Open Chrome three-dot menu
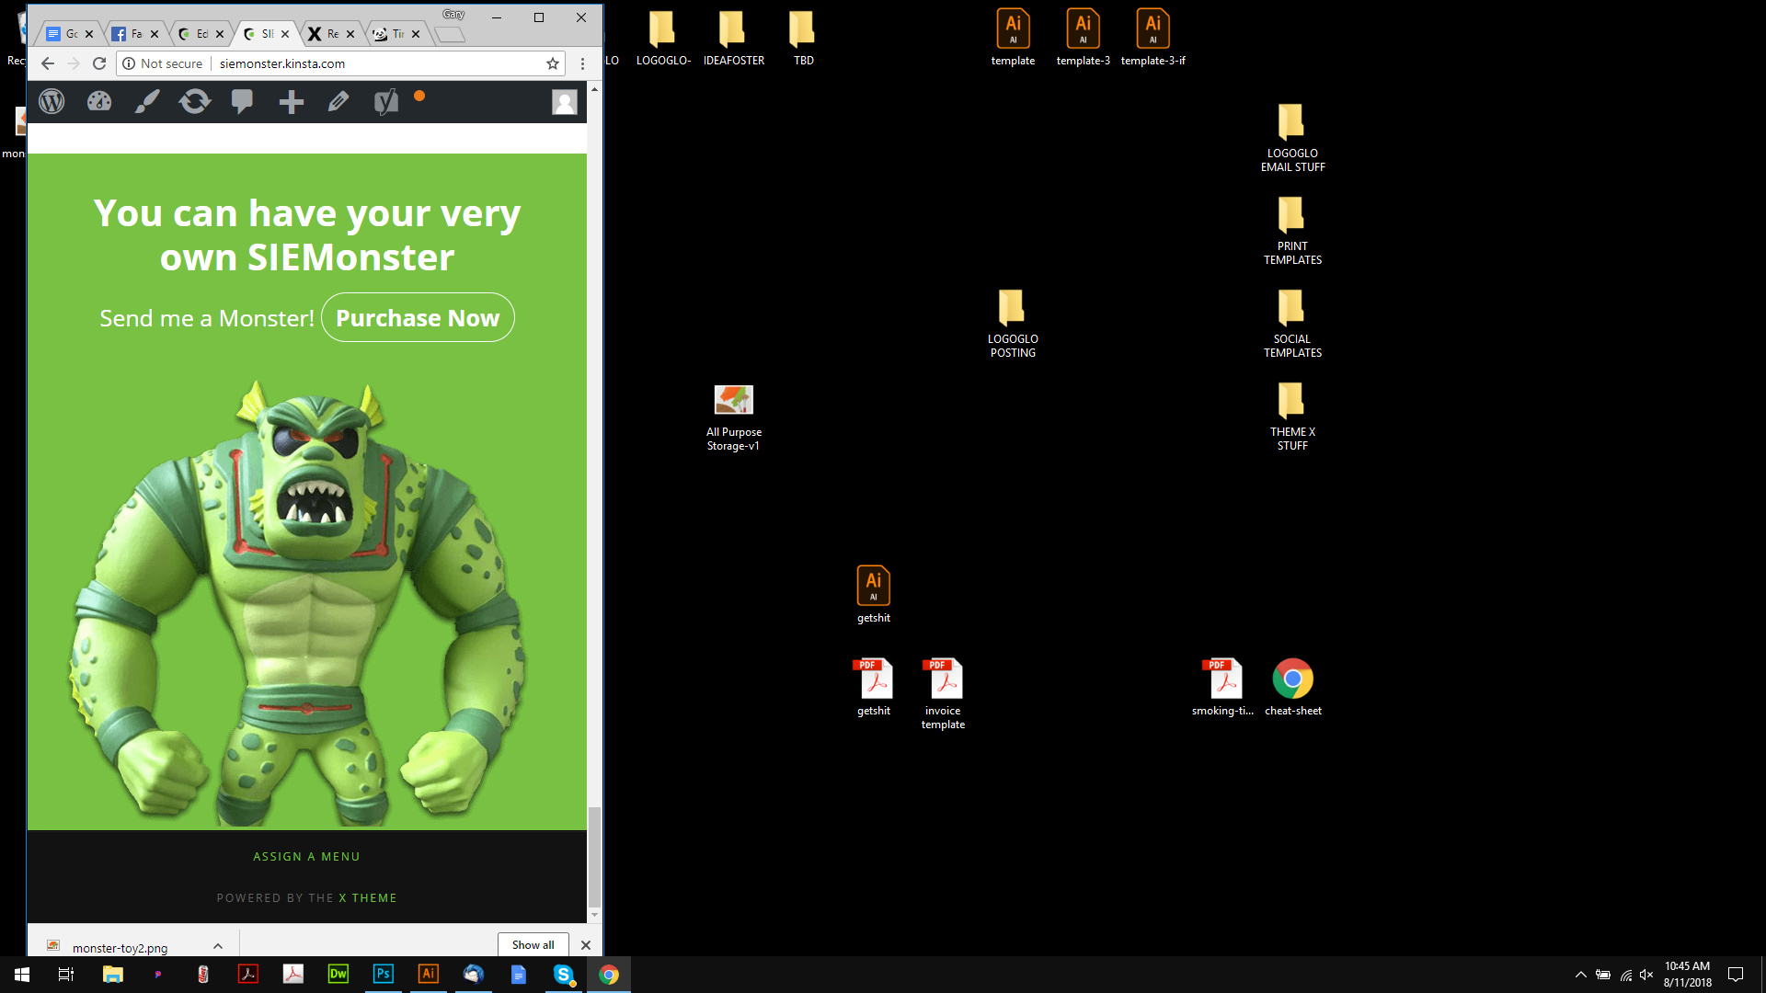 click(582, 63)
